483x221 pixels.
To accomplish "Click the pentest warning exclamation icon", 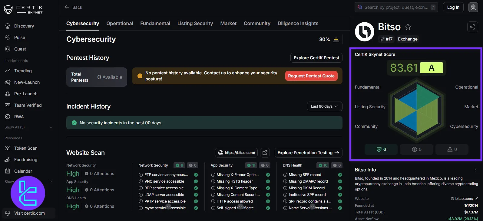I will [x=140, y=76].
